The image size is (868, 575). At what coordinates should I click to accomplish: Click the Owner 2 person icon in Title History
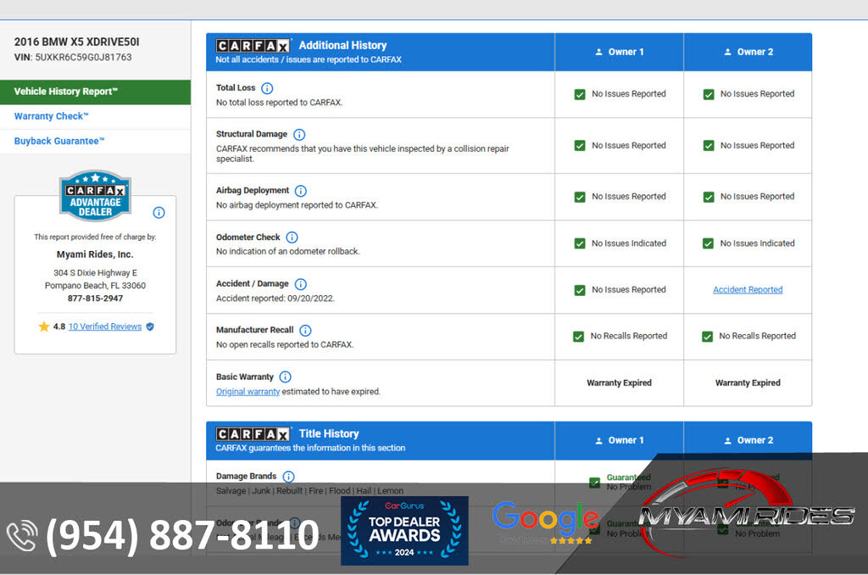click(727, 441)
